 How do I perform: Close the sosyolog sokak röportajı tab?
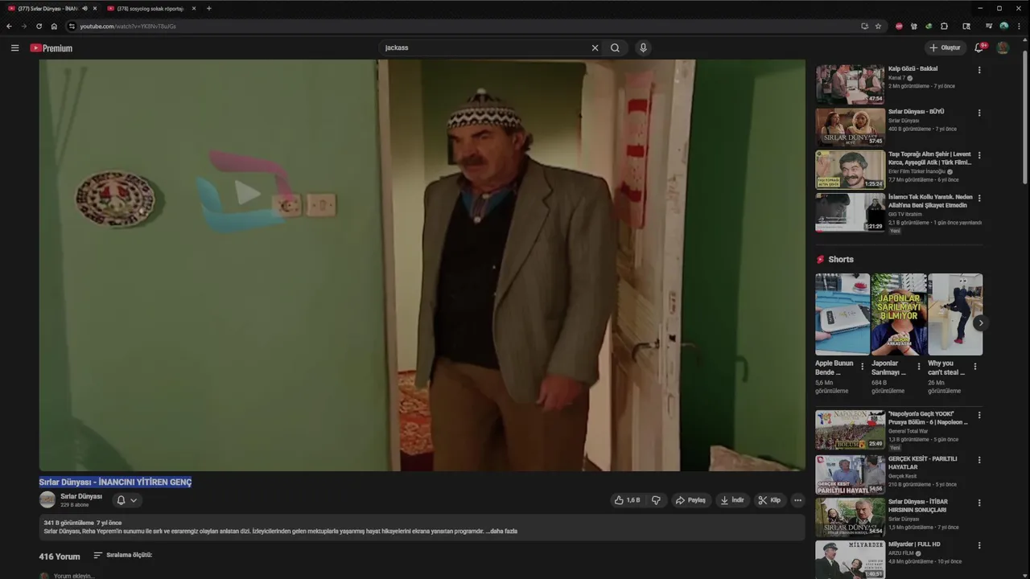[x=194, y=8]
